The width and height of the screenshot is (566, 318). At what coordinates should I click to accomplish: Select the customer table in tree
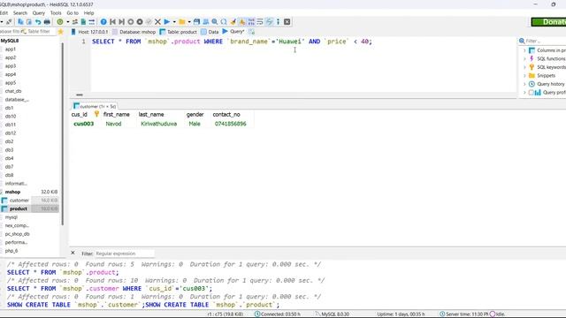[x=19, y=201]
